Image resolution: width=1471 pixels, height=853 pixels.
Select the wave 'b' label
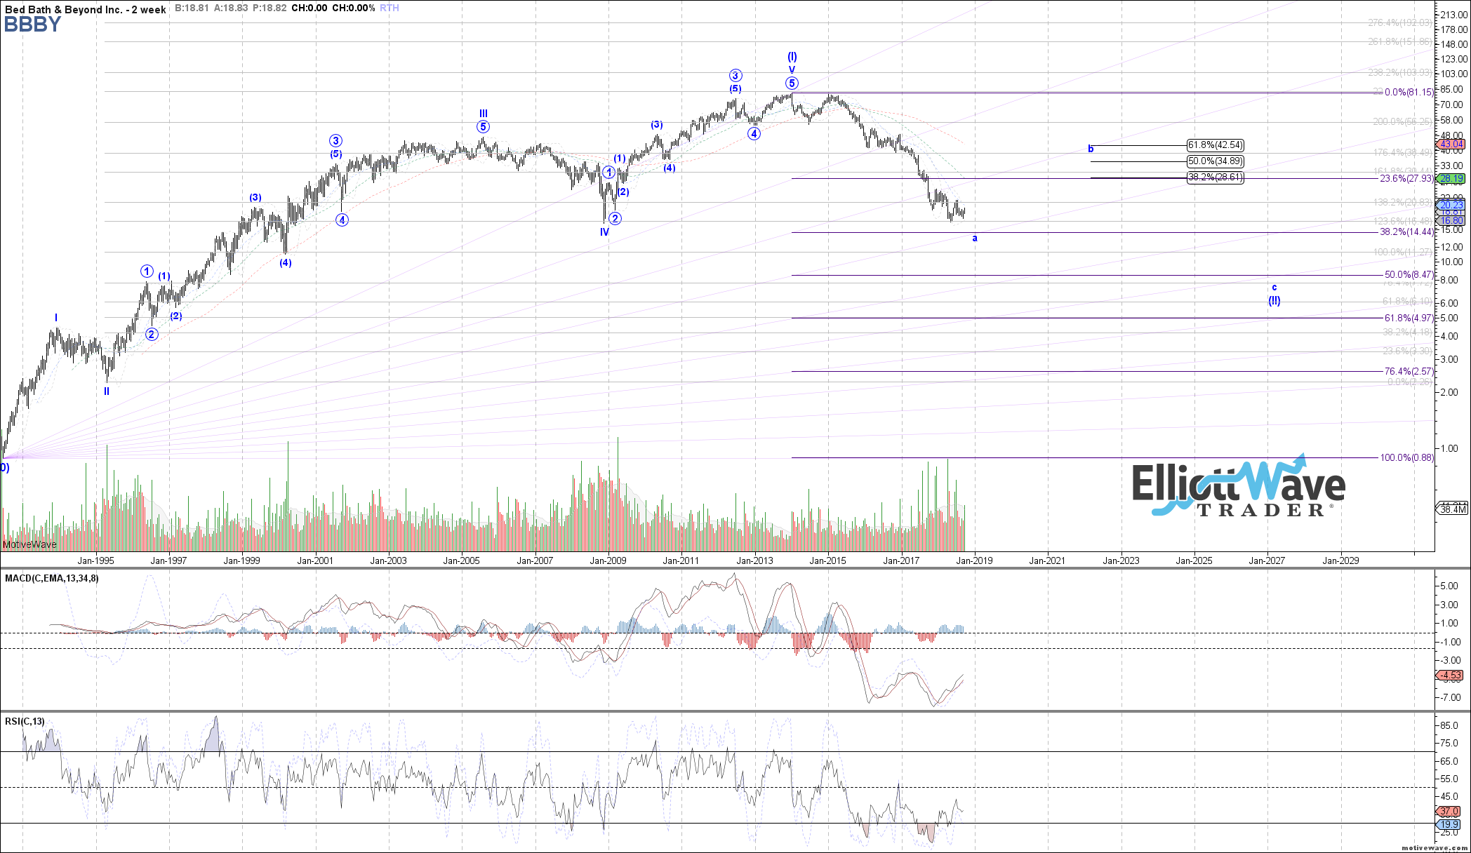click(1091, 149)
